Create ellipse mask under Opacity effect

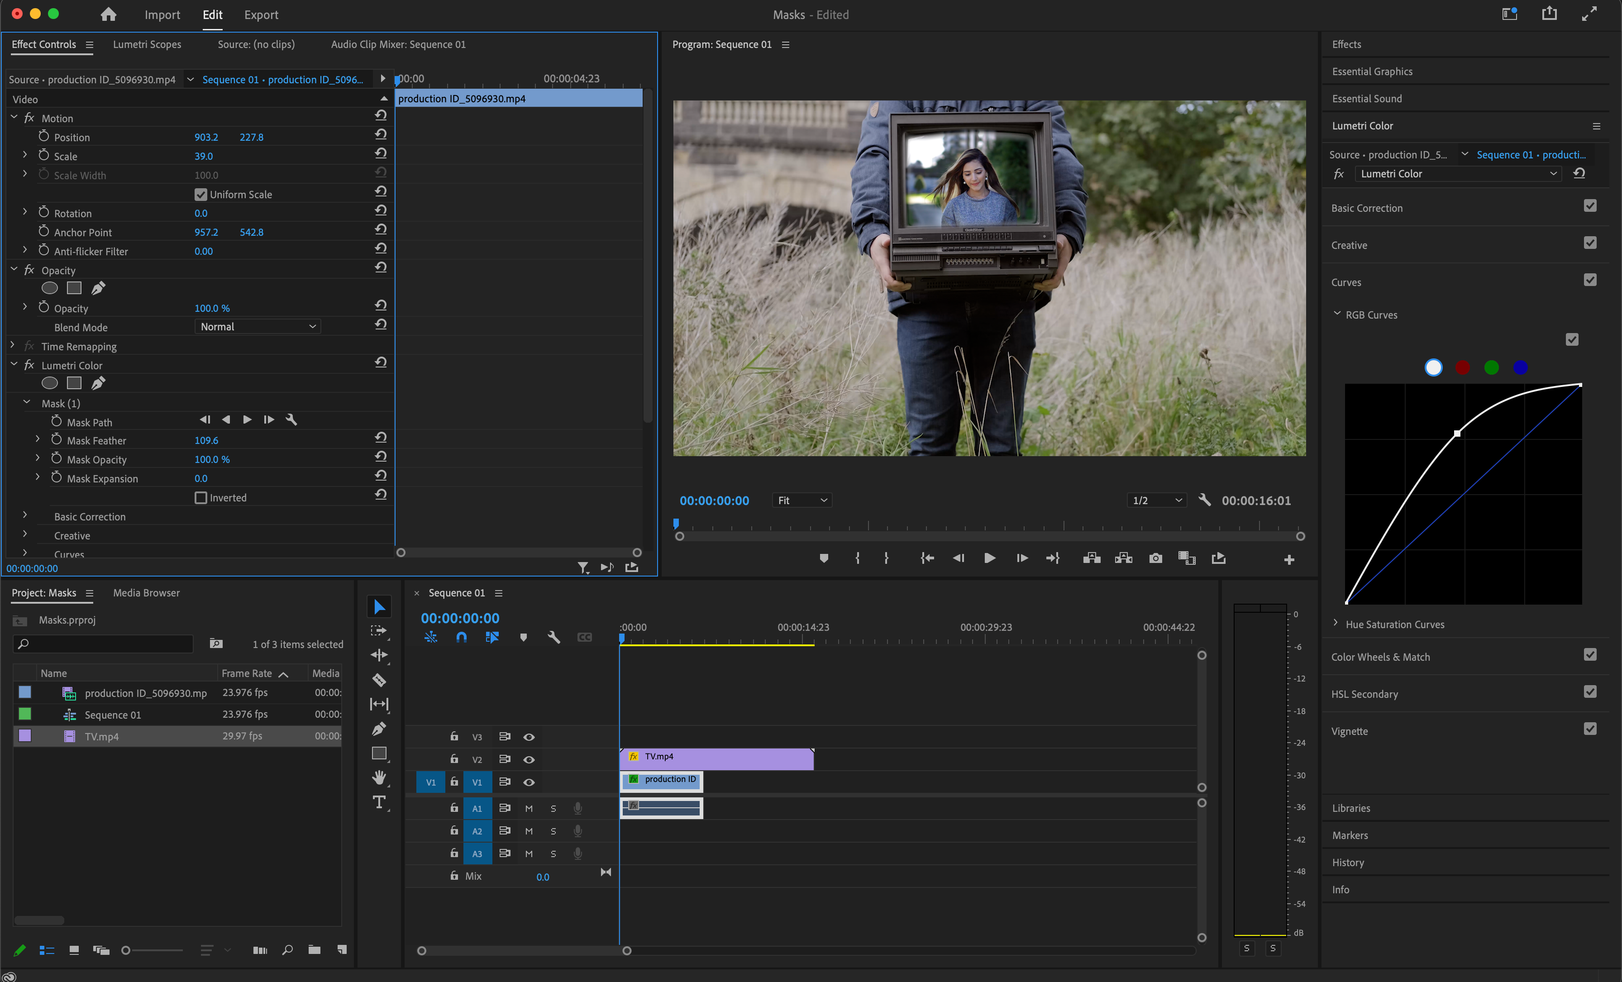tap(49, 288)
